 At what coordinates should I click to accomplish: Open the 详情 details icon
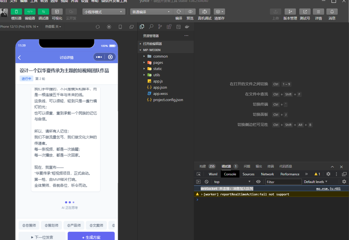(x=319, y=12)
